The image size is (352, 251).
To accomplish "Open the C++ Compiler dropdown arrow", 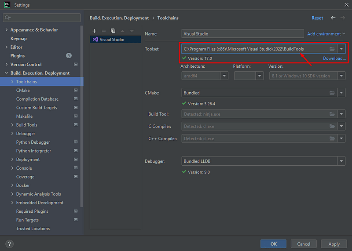I will point(341,138).
